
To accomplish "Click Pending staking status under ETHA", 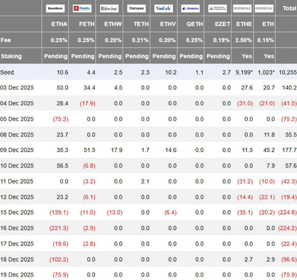I will tap(56, 56).
